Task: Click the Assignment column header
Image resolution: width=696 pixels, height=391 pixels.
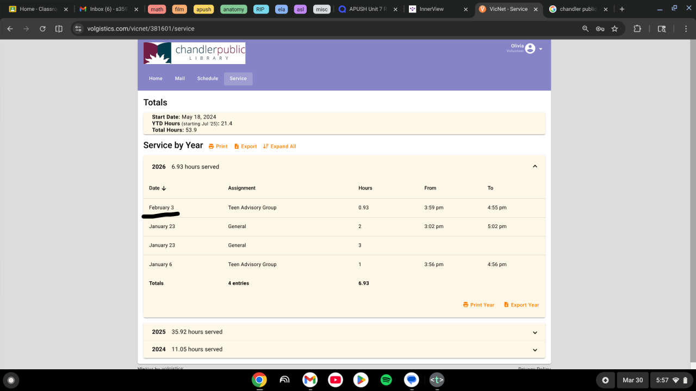Action: point(241,188)
